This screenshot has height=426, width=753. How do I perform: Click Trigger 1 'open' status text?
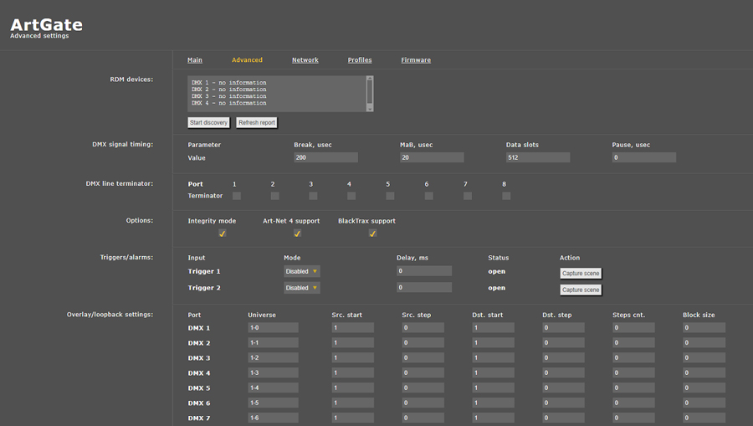496,271
